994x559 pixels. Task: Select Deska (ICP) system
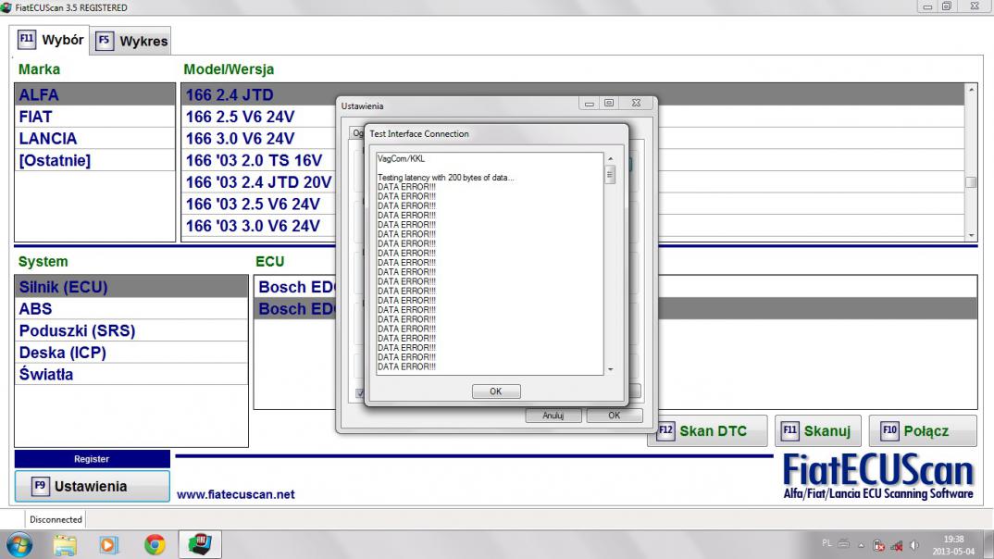point(131,353)
